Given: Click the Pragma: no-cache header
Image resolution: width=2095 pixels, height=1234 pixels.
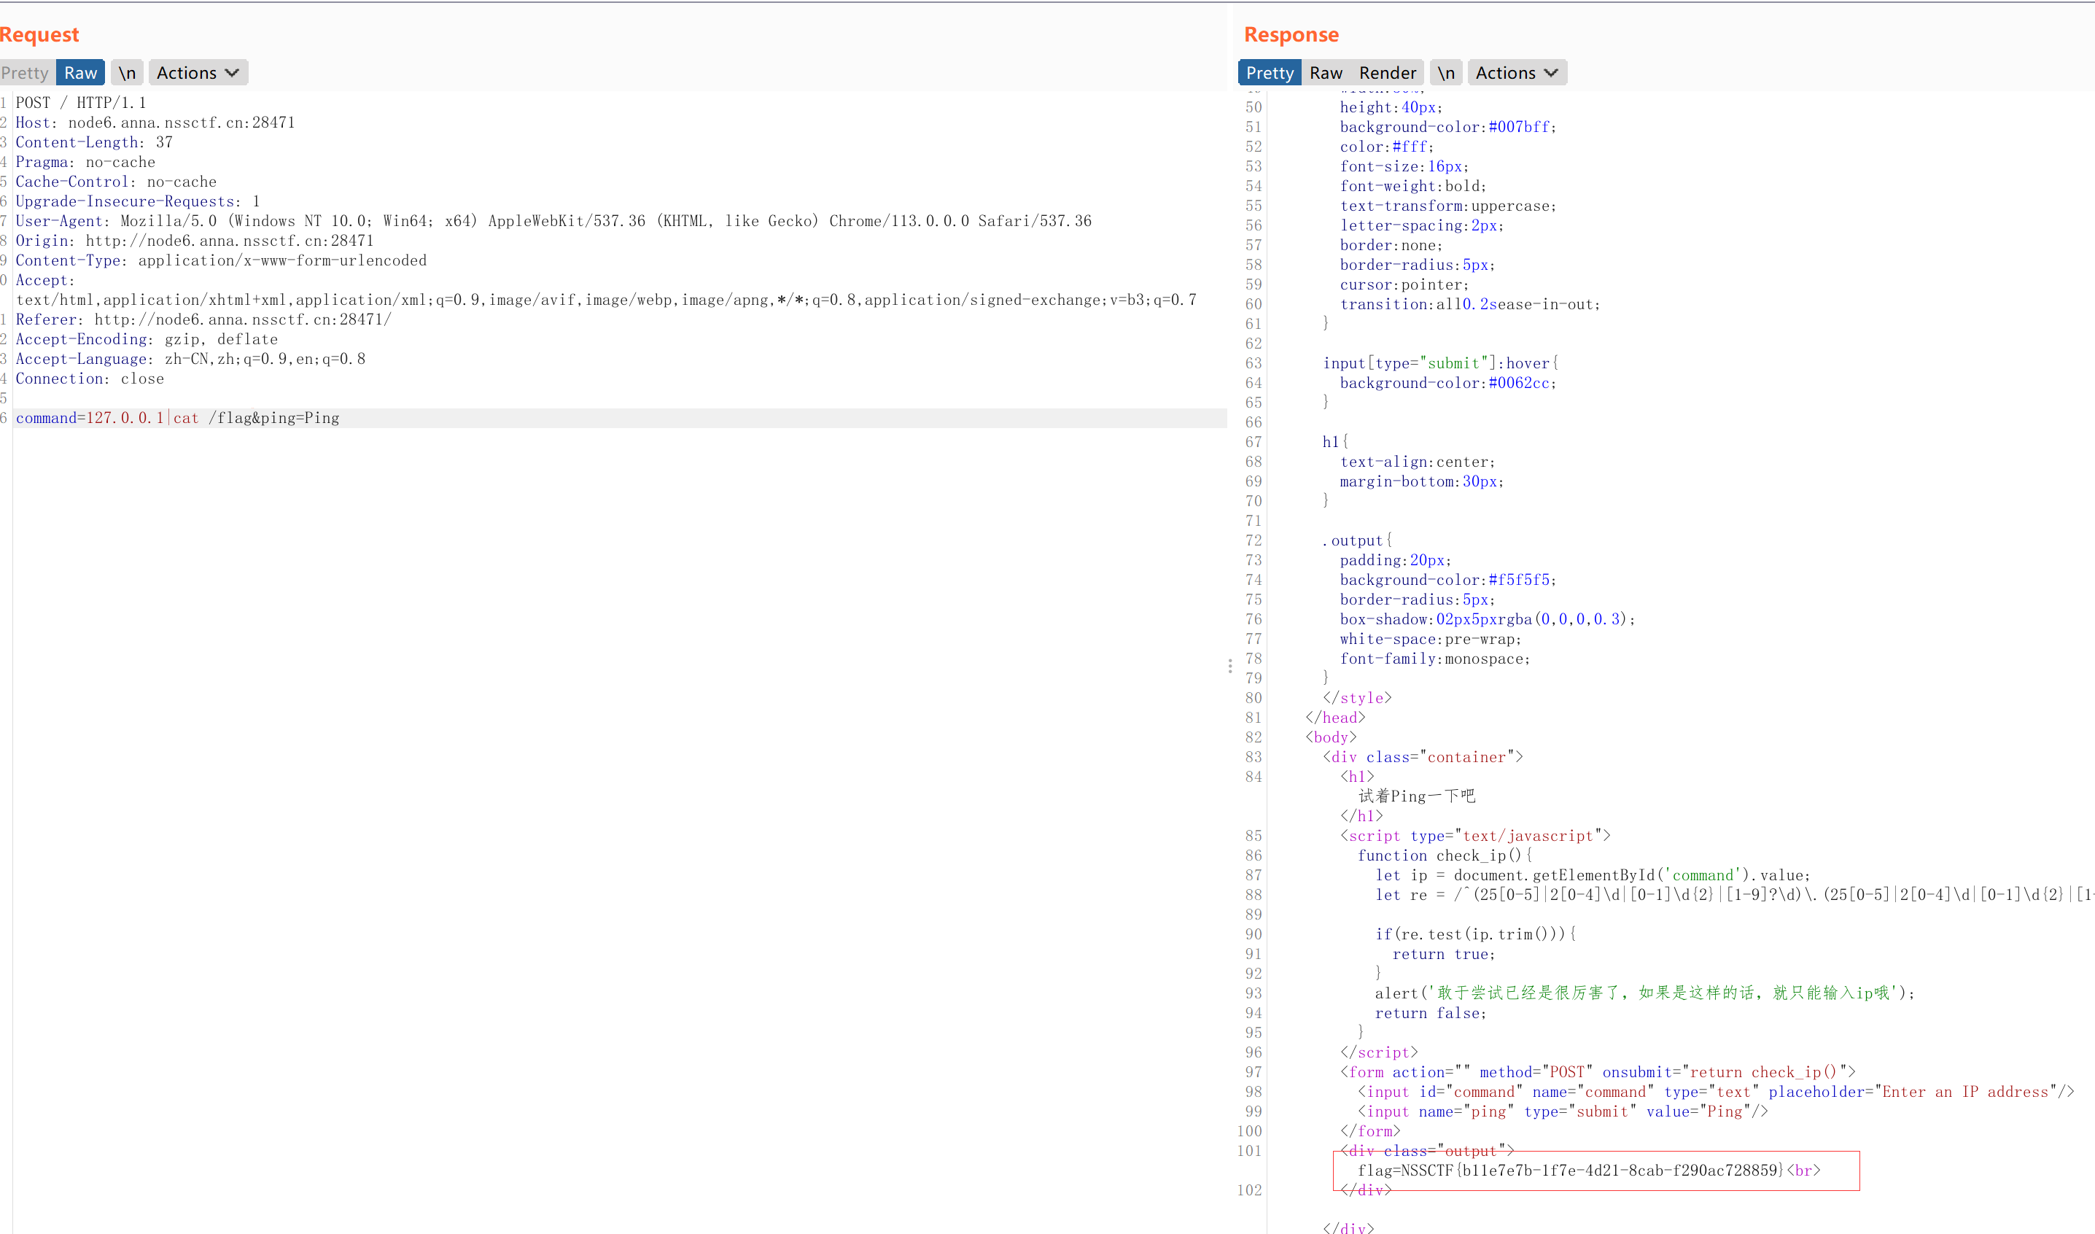Looking at the screenshot, I should click(85, 162).
